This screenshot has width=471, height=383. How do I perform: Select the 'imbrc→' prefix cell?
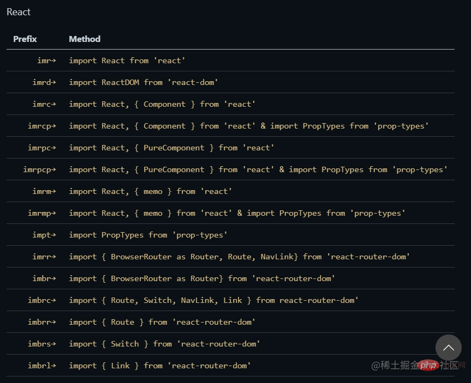coord(42,301)
